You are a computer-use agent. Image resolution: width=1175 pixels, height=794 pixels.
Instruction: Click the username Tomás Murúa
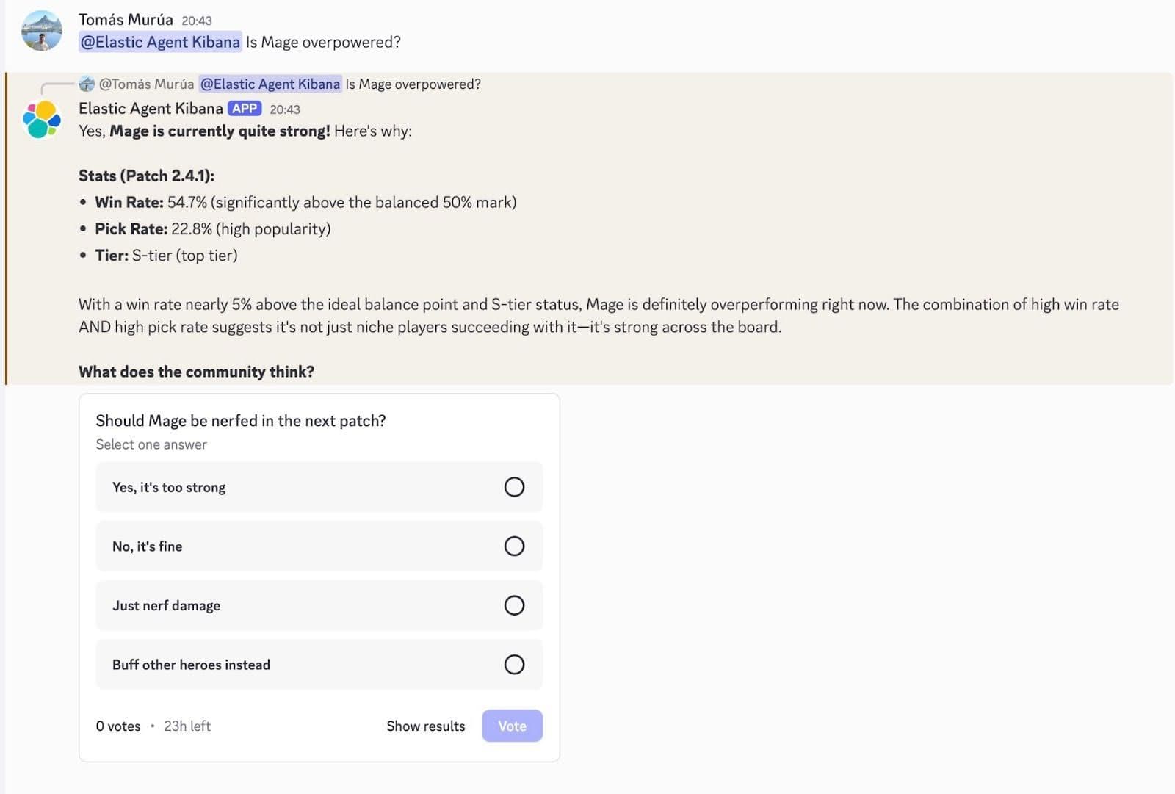tap(126, 20)
